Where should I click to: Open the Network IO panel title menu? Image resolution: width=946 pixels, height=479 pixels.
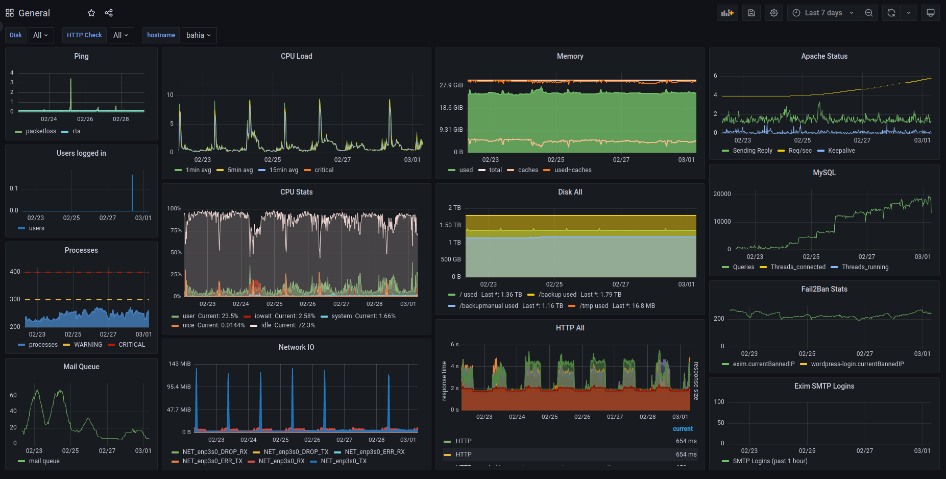tap(297, 347)
